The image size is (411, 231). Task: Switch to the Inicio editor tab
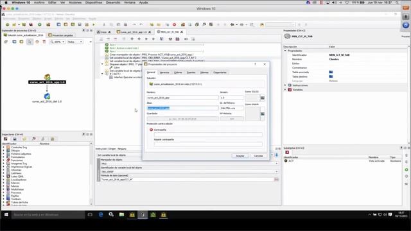(104, 32)
